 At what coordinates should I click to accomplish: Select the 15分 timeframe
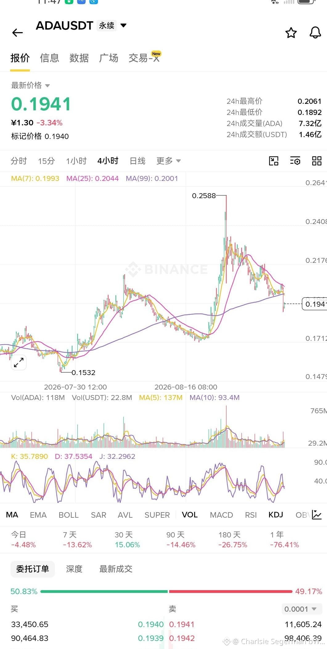click(x=47, y=161)
